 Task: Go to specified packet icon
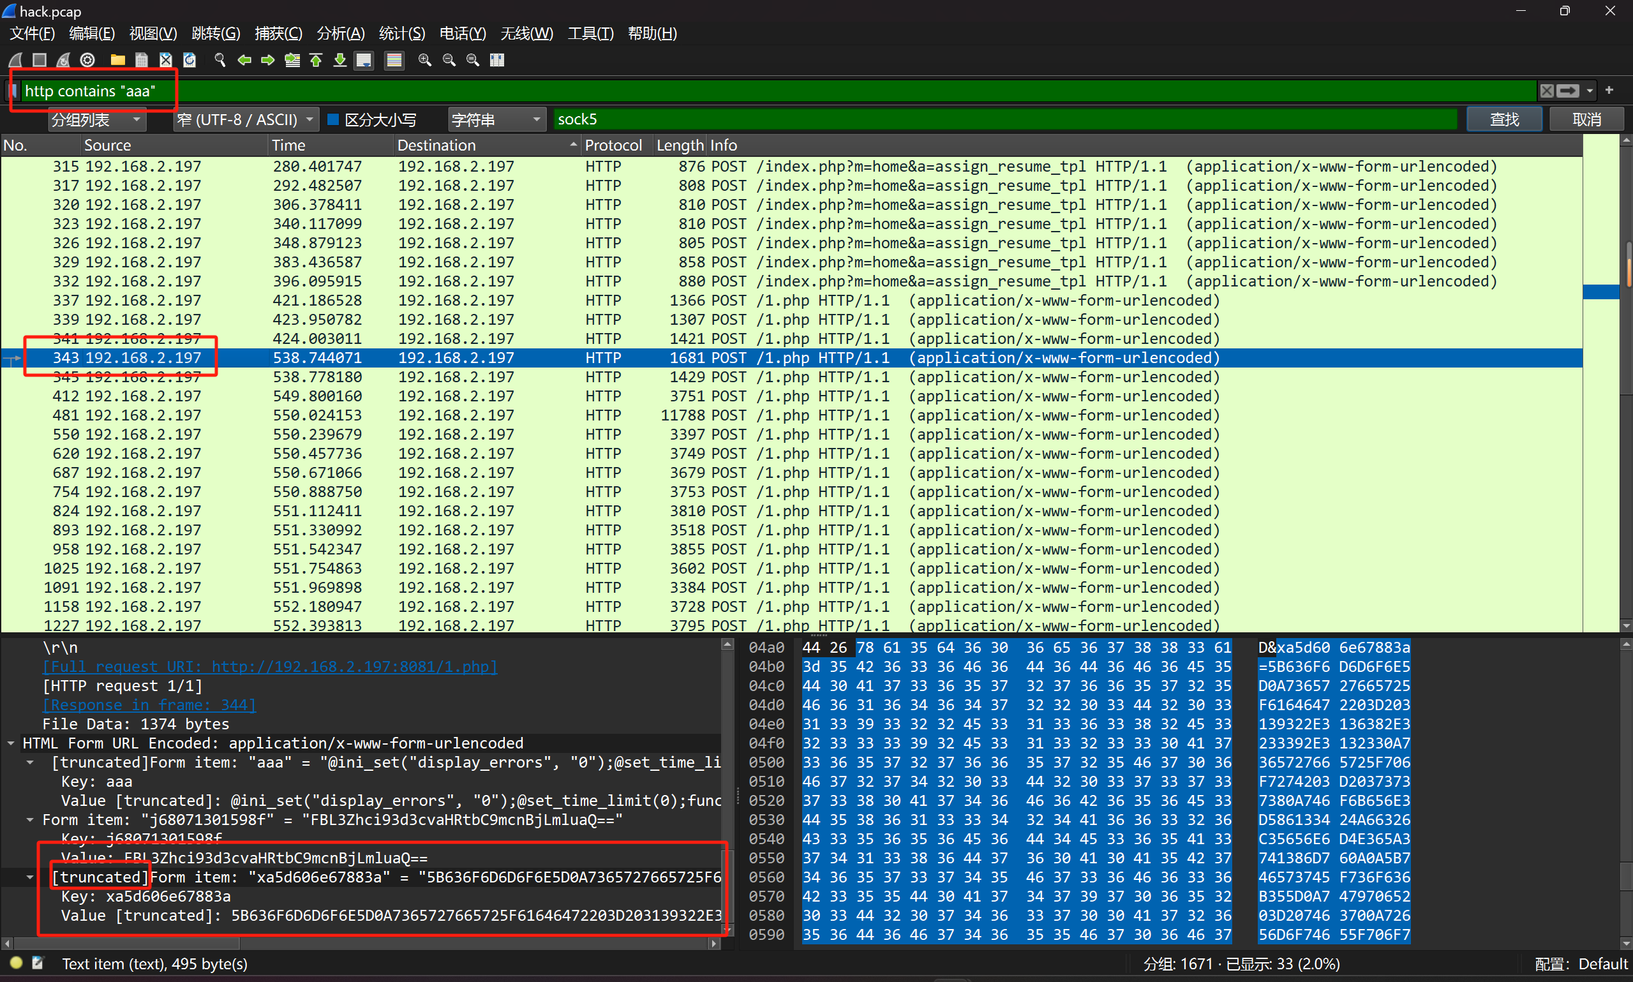(292, 60)
